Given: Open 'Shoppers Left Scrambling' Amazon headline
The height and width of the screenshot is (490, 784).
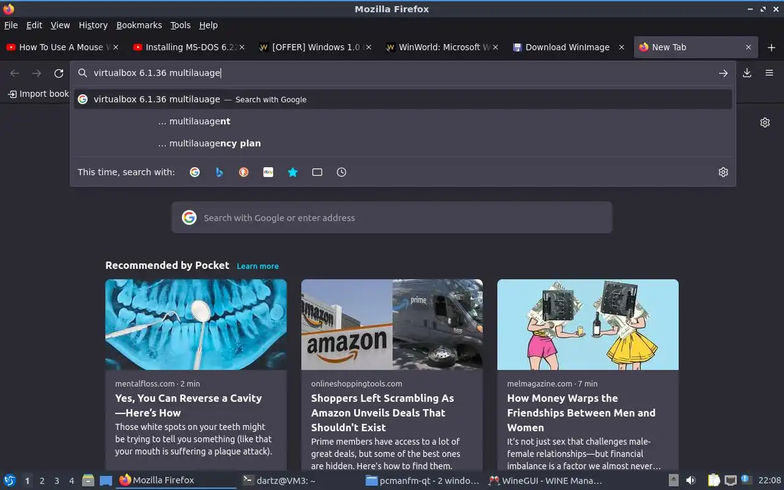Looking at the screenshot, I should [383, 413].
